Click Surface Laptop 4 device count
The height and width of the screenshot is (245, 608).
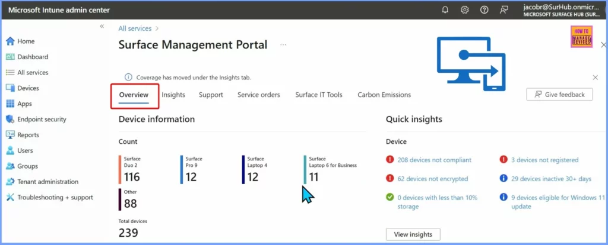tap(253, 177)
